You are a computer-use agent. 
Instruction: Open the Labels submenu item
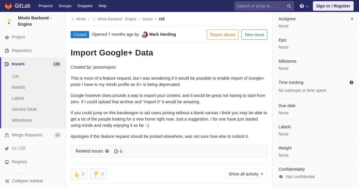(x=18, y=98)
